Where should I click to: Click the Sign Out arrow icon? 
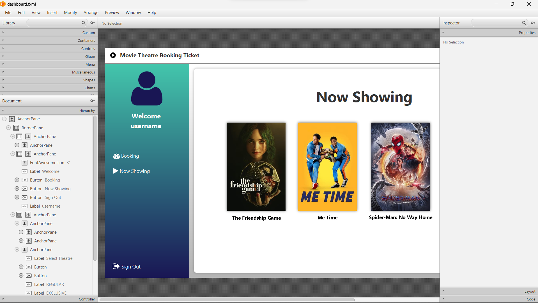point(116,266)
